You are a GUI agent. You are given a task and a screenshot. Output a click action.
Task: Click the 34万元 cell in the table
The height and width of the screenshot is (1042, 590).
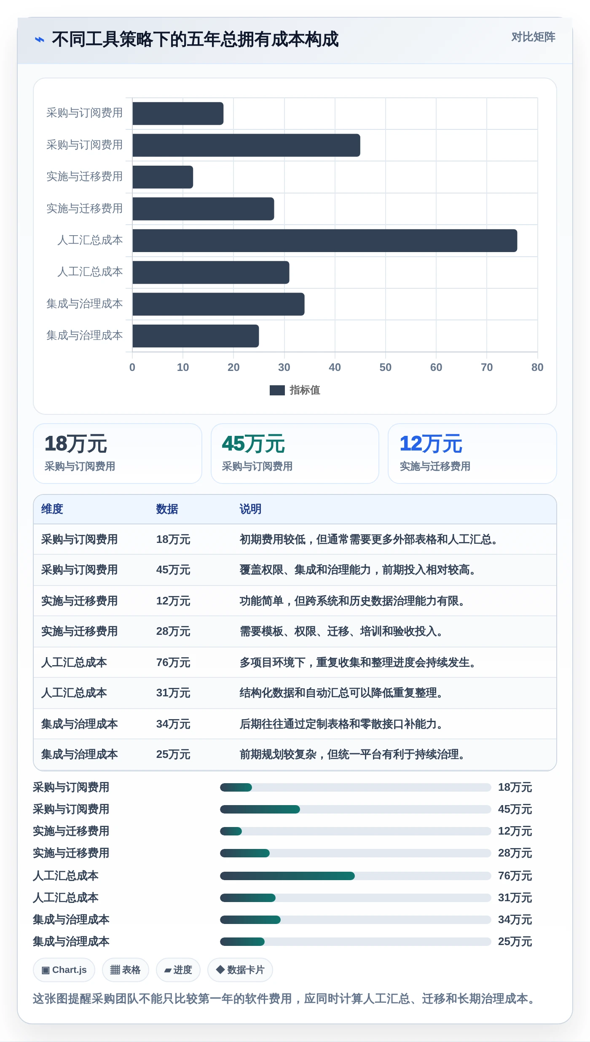[173, 724]
